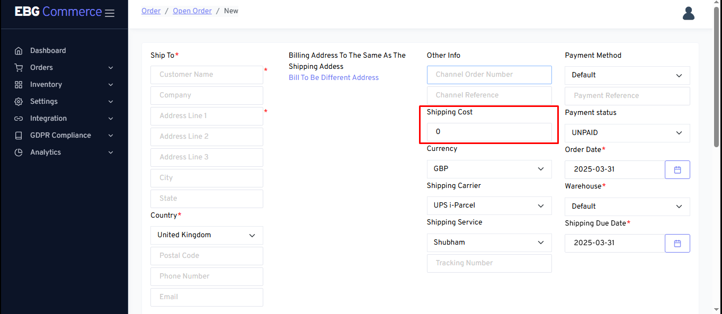
Task: Click the Orders cart icon
Action: [19, 68]
